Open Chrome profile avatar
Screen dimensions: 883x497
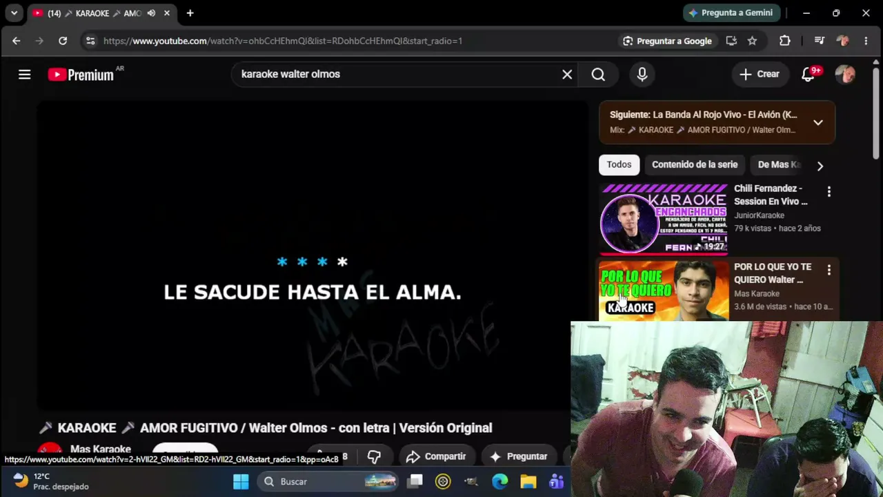842,41
